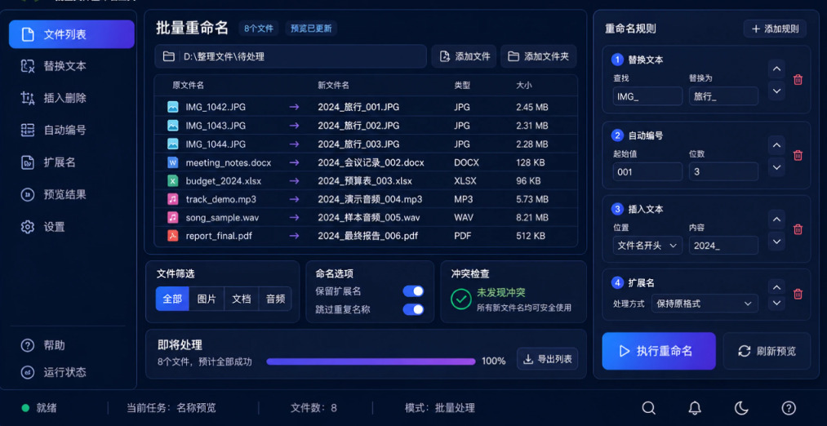
Task: Click the 添加文件 button
Action: coord(465,56)
